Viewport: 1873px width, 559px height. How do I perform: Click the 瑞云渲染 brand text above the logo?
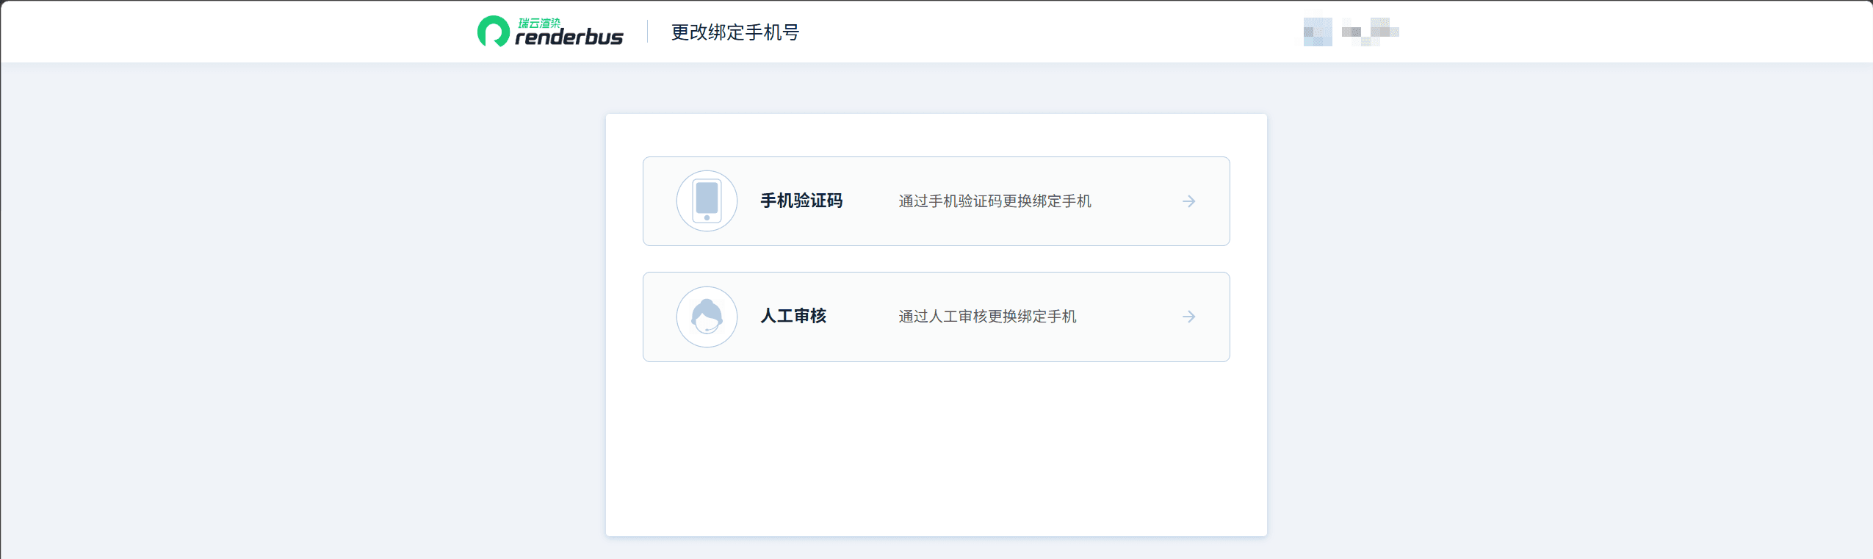[x=539, y=23]
